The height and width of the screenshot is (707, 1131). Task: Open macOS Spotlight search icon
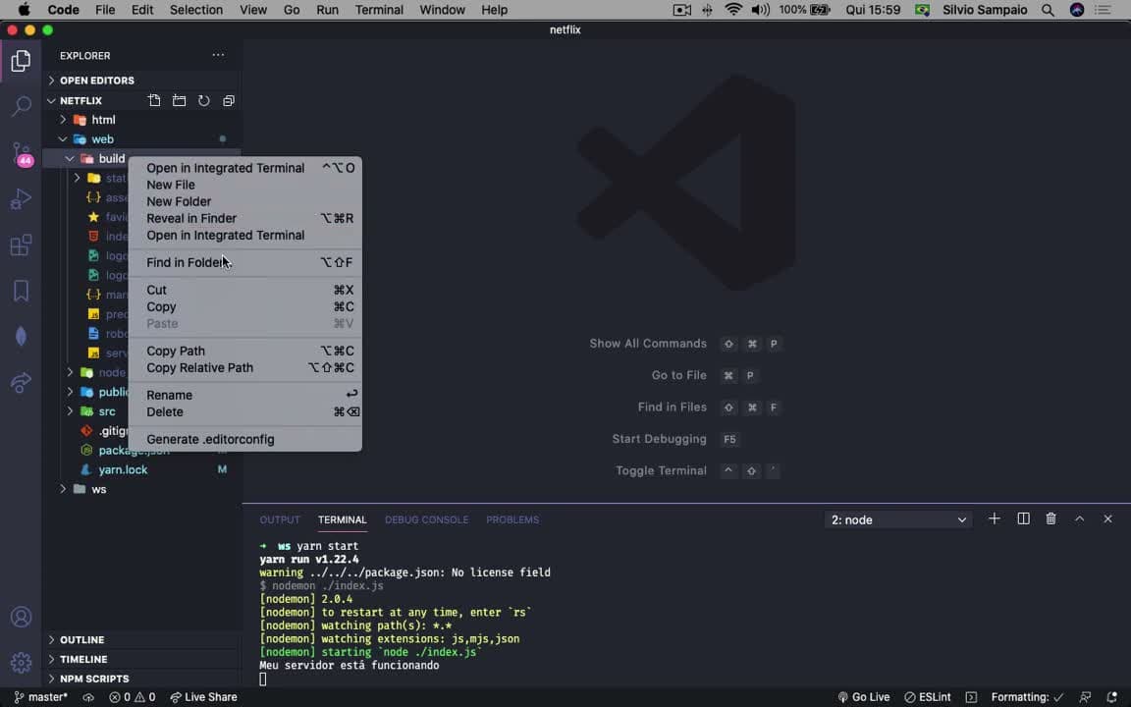coord(1049,10)
